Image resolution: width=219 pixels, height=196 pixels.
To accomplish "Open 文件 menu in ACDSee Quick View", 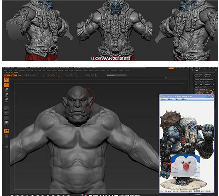I will pyautogui.click(x=163, y=100).
